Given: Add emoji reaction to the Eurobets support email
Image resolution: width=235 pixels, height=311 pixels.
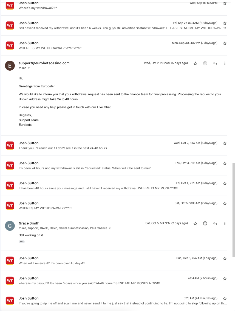Looking at the screenshot, I should click(x=205, y=63).
